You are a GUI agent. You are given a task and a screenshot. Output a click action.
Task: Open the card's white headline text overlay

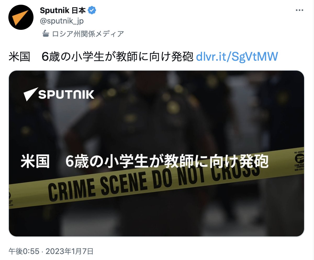(x=144, y=161)
